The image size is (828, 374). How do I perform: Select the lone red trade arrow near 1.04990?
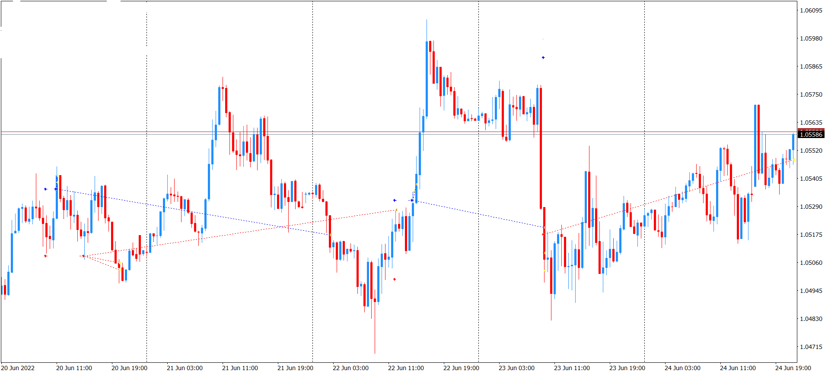coord(395,279)
